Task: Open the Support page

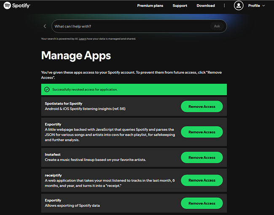Action: (x=180, y=5)
